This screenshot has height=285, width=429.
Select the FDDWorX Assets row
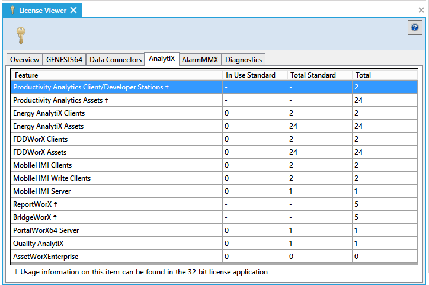click(40, 152)
